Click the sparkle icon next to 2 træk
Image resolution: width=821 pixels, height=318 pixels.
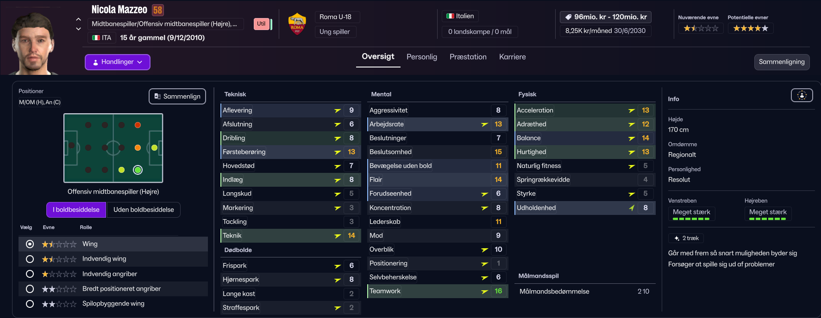(677, 238)
